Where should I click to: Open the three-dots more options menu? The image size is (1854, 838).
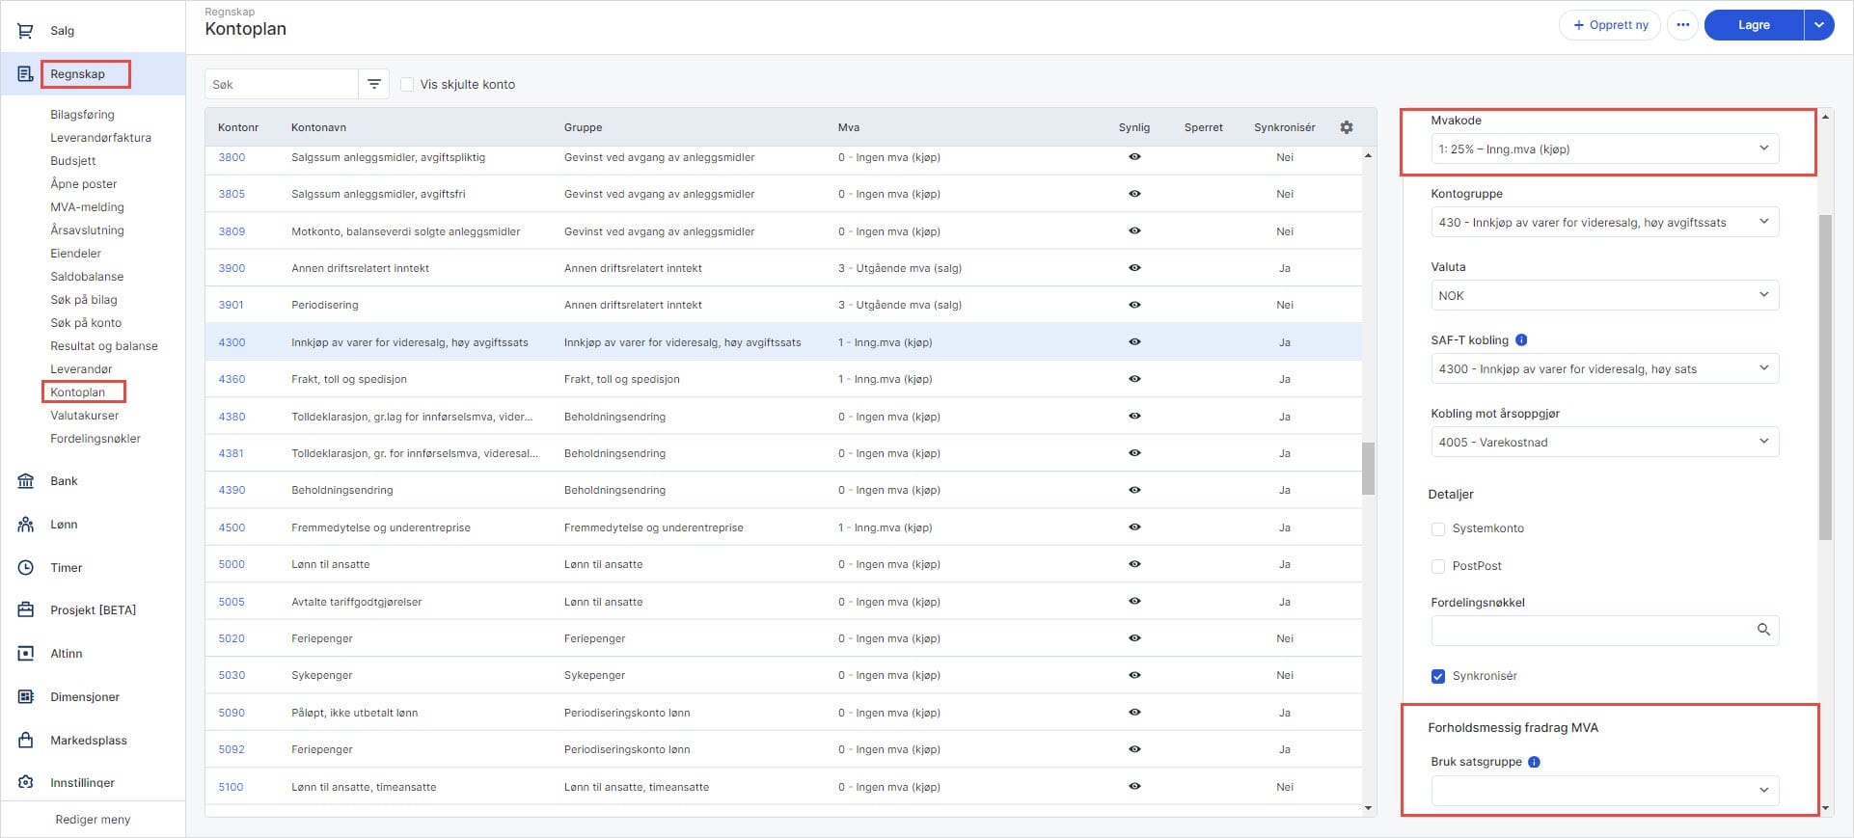pyautogui.click(x=1682, y=25)
